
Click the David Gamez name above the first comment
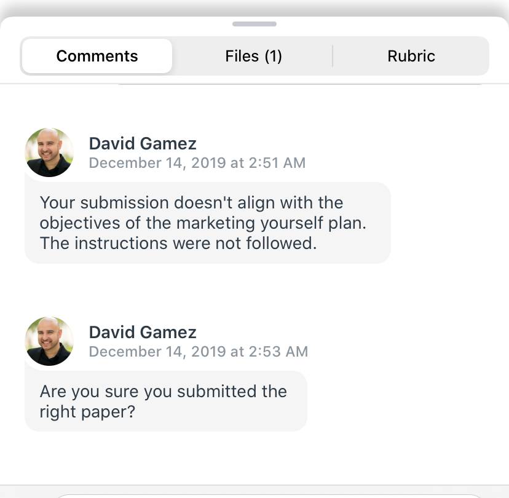coord(143,143)
